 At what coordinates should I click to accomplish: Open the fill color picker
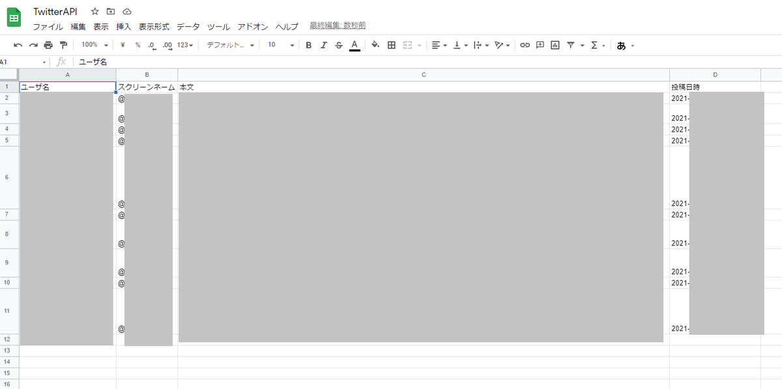375,45
